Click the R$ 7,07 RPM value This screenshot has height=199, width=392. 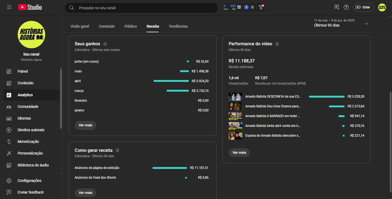click(261, 78)
